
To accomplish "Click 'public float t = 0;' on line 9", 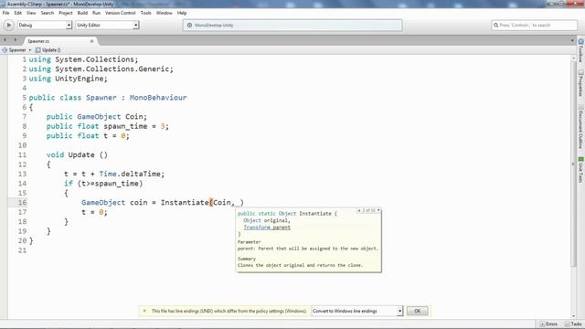I will (88, 136).
